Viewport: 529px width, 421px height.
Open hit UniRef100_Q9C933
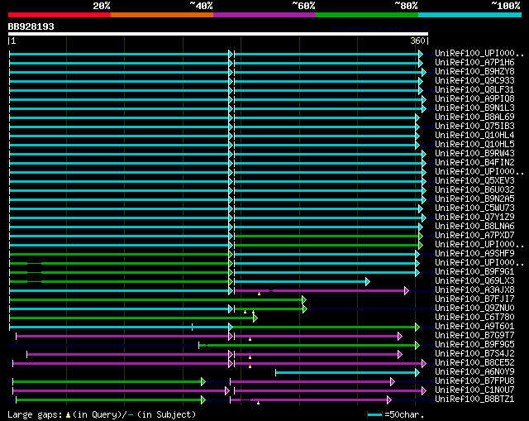pos(474,81)
